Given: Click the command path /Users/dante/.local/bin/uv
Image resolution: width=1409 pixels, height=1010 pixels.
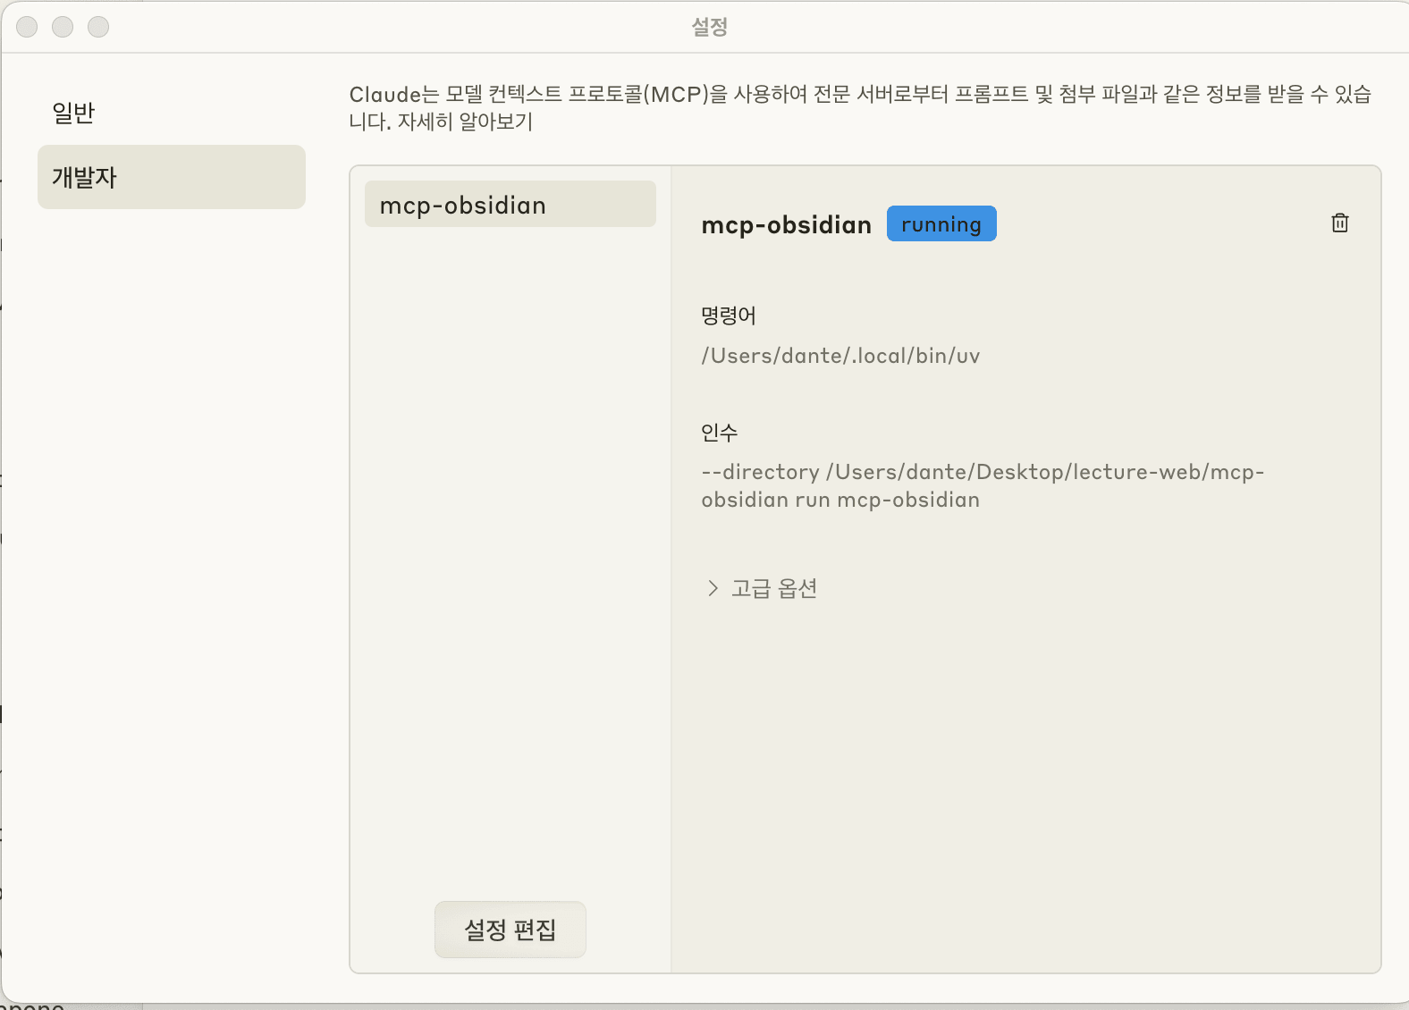Looking at the screenshot, I should [x=840, y=356].
